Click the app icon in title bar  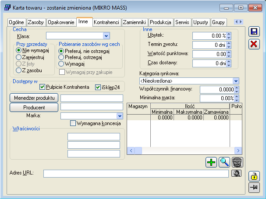(7, 8)
